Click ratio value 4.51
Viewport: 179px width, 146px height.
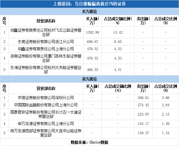pyautogui.click(x=118, y=70)
